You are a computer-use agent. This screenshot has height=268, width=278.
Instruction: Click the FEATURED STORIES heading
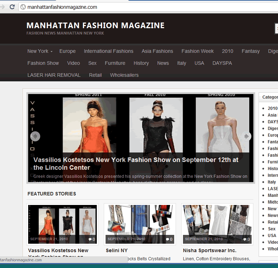click(x=52, y=194)
